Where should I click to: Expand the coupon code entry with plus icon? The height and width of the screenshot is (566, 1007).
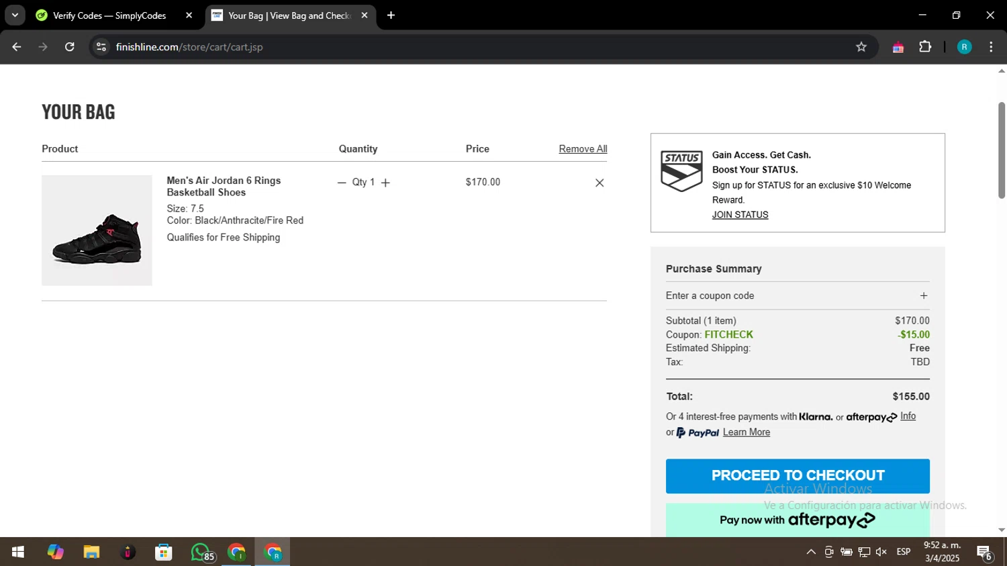924,295
